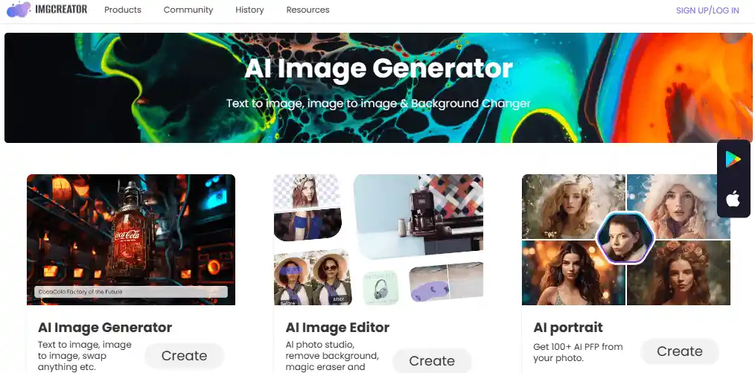Open the Apple App Store icon
This screenshot has width=755, height=373.
pos(733,198)
